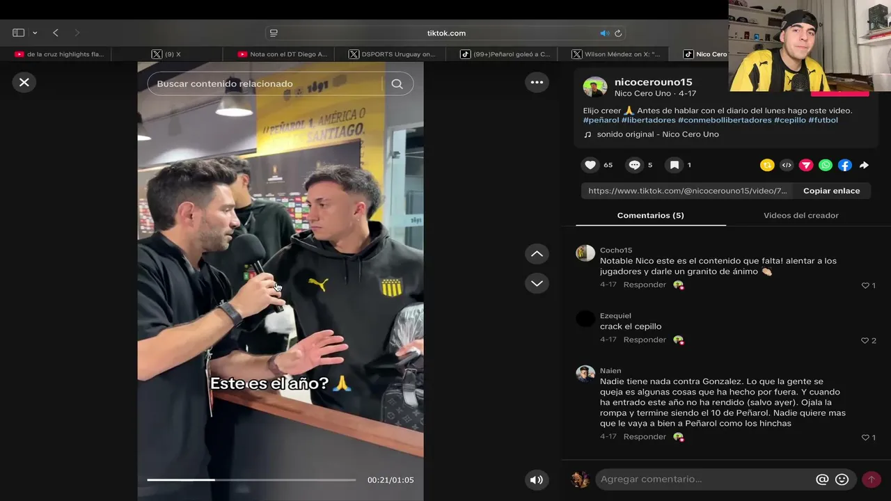Open the three-dot more options menu
This screenshot has height=501, width=891.
pyautogui.click(x=537, y=82)
